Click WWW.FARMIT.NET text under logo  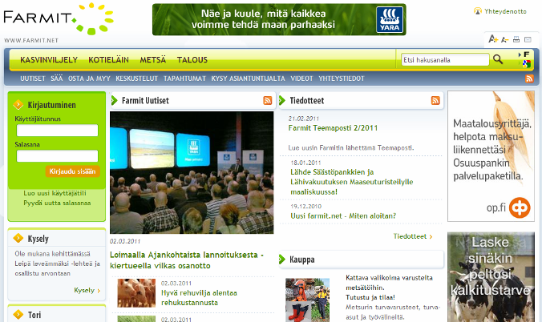click(31, 40)
